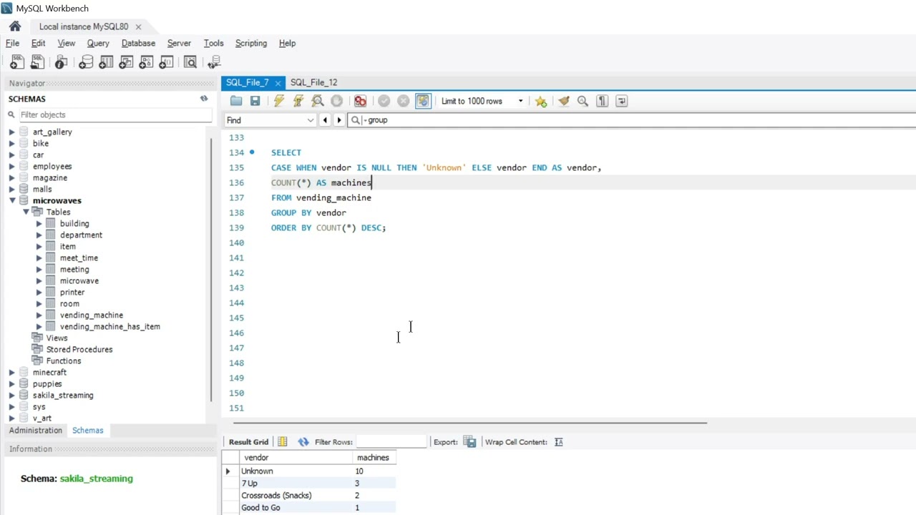Screen dimensions: 916x515
Task: Close the Local instance MySQL80 connection tab
Action: [x=138, y=27]
